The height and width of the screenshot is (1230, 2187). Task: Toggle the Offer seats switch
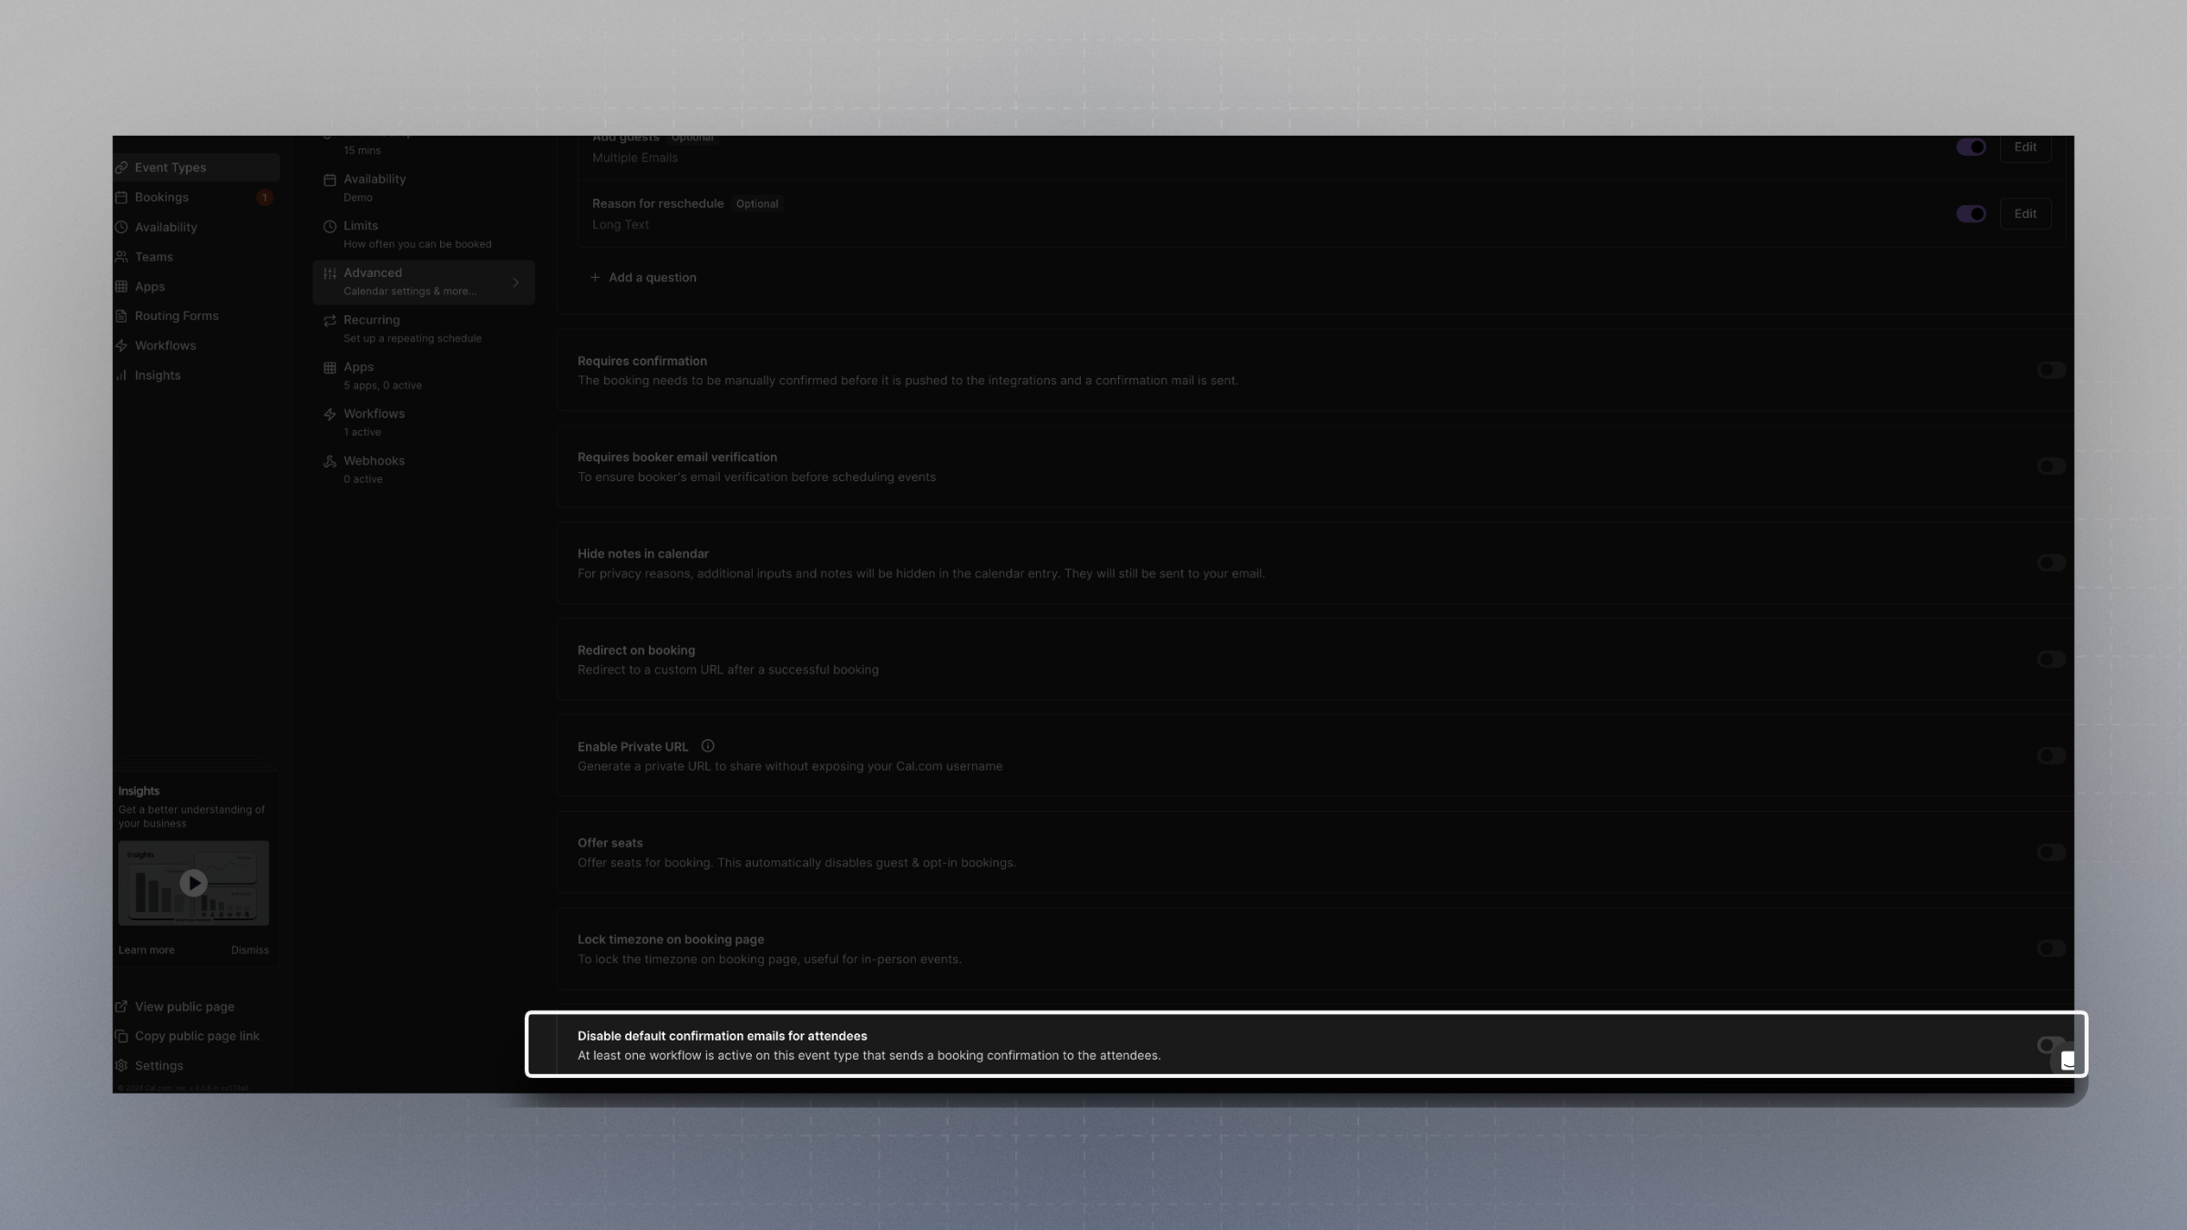click(x=2050, y=853)
